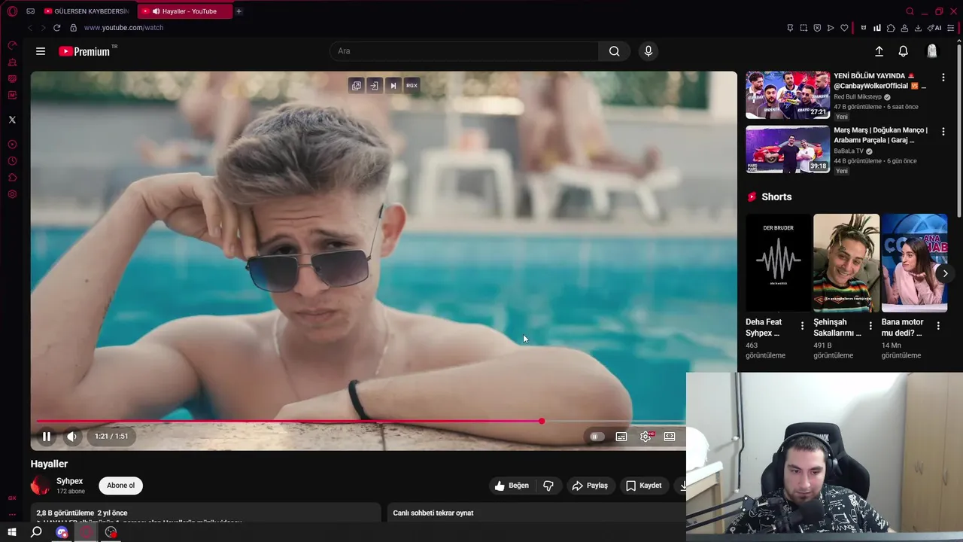This screenshot has width=963, height=542.
Task: Open more options for Marş Marş video
Action: 943,131
